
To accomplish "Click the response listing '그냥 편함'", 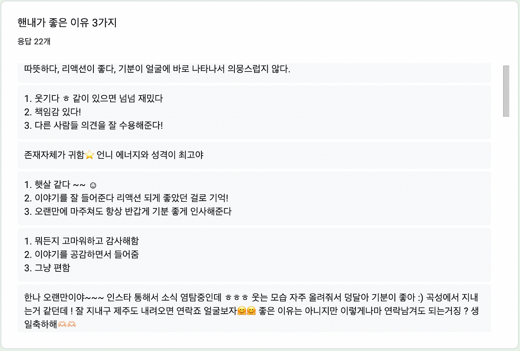I will tap(46, 268).
